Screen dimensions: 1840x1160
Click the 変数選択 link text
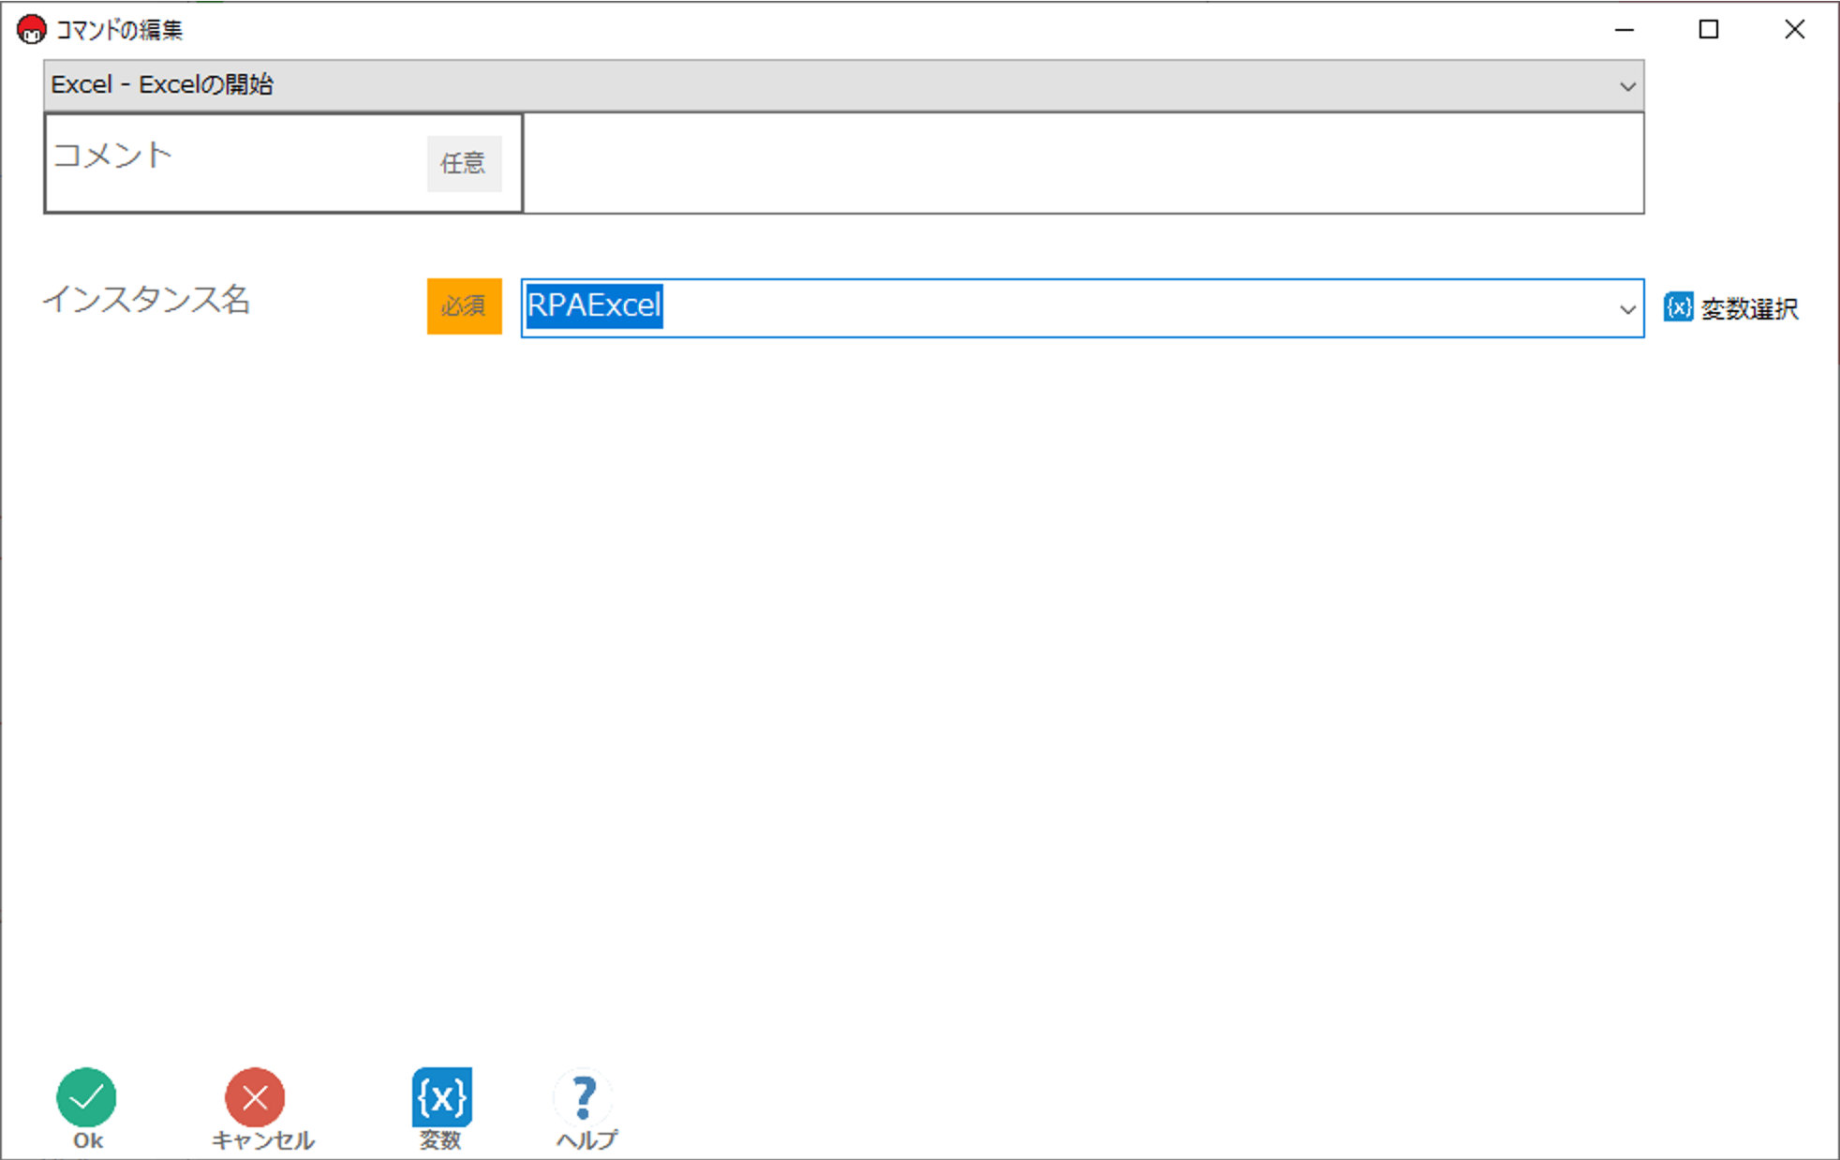(1749, 308)
